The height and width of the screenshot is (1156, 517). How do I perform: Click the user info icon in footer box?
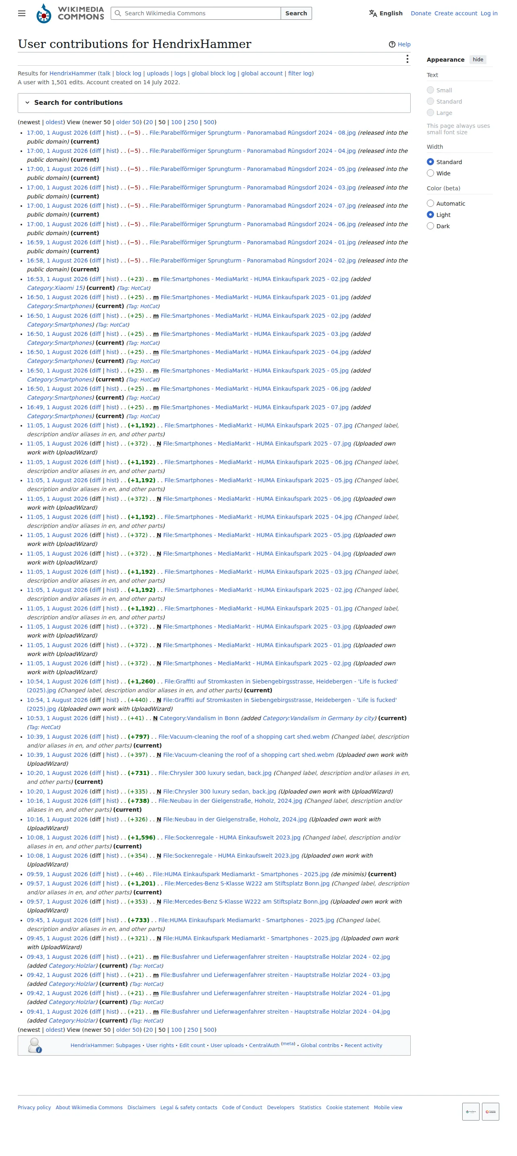click(35, 1045)
